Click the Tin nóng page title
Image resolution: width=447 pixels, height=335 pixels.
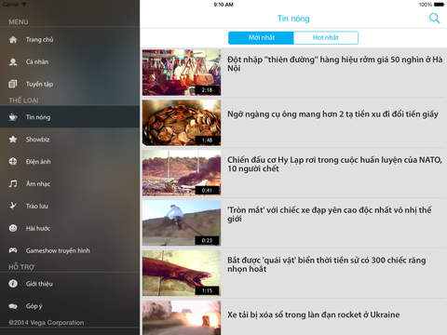tap(293, 19)
